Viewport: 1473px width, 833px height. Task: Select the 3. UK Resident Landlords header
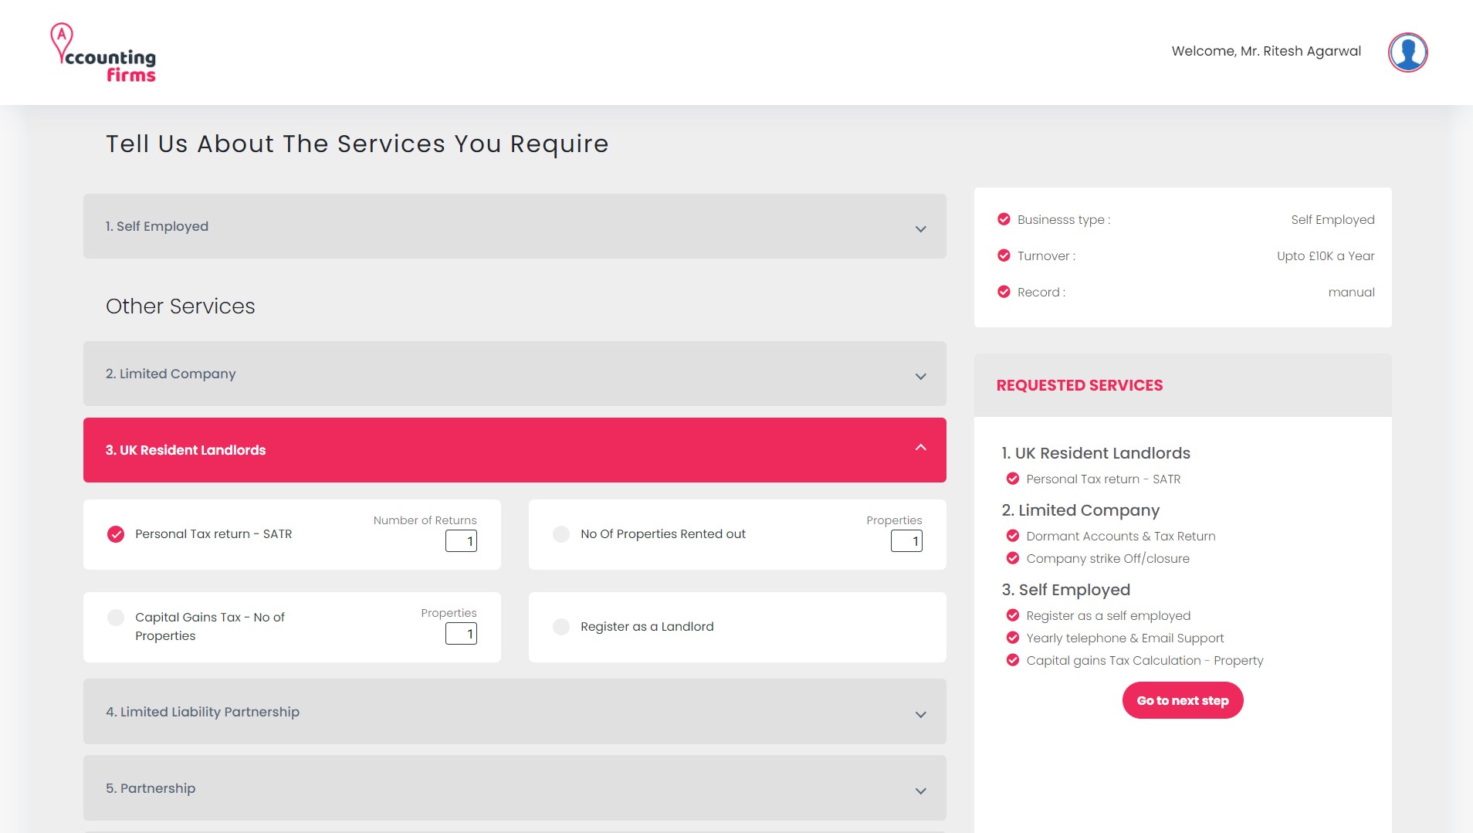[x=514, y=450]
